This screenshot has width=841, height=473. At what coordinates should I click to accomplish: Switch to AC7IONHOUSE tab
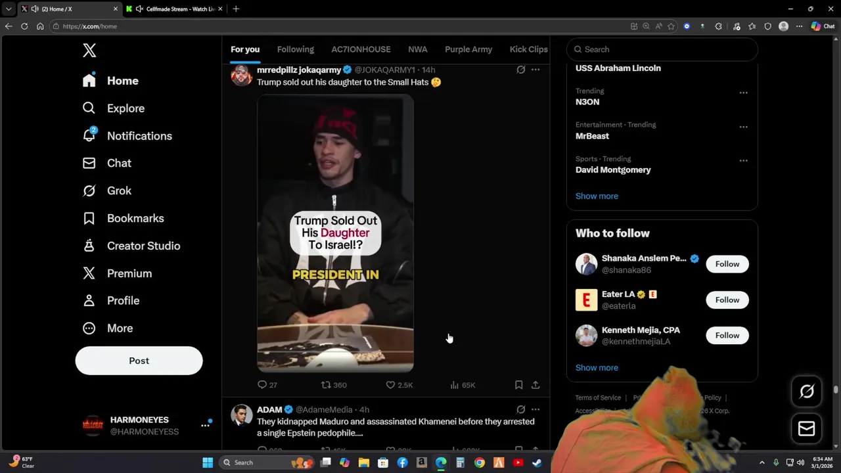(x=361, y=49)
